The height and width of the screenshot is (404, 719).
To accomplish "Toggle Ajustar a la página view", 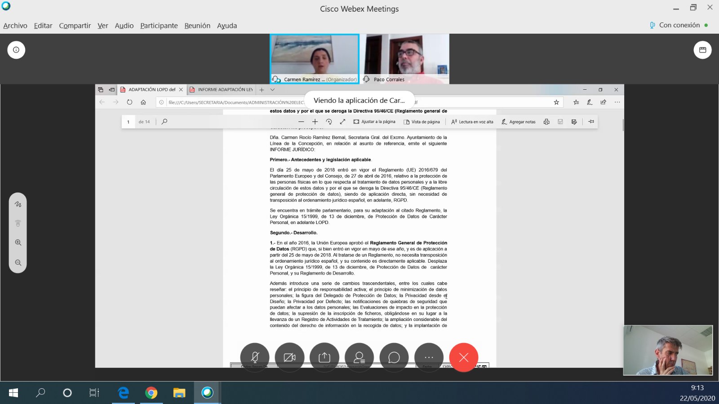I will [x=375, y=122].
